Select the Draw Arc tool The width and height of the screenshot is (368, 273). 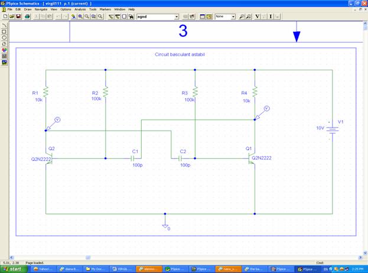[x=5, y=26]
